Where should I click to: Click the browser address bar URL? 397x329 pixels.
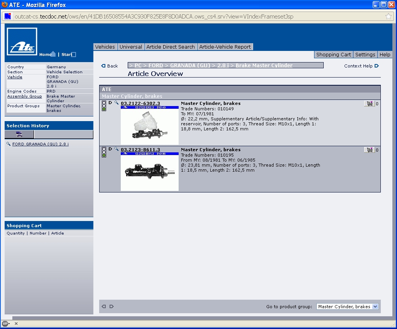pyautogui.click(x=154, y=17)
